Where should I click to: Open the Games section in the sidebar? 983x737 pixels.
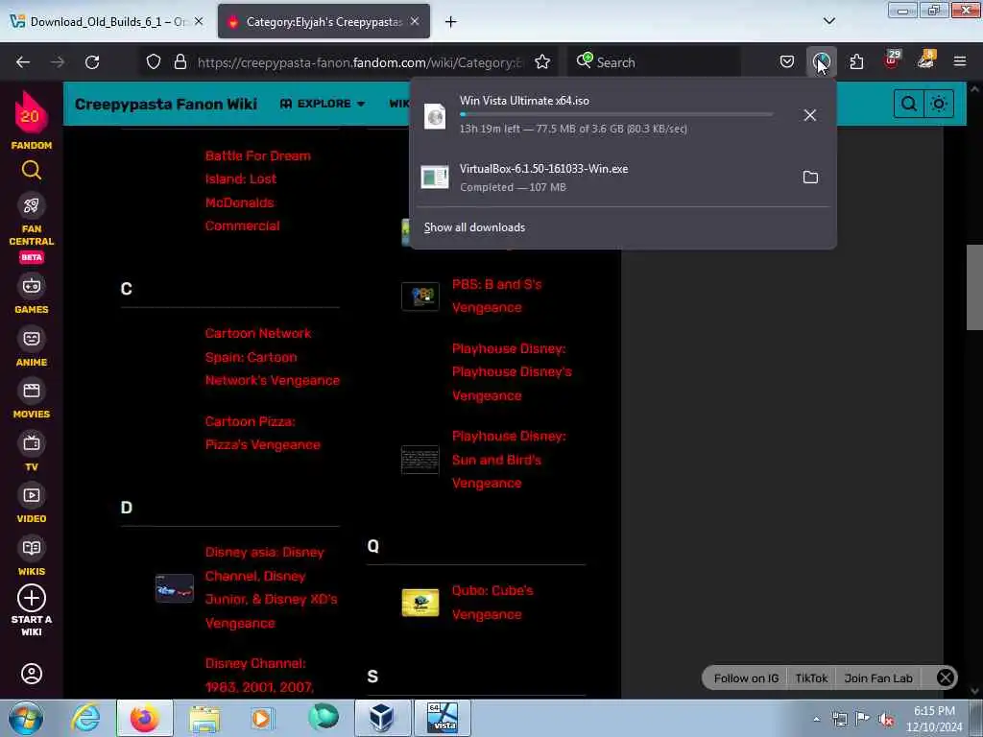pos(32,295)
